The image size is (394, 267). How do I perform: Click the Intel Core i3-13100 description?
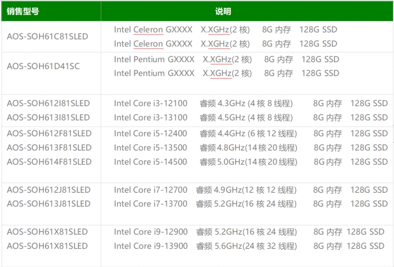click(x=150, y=117)
